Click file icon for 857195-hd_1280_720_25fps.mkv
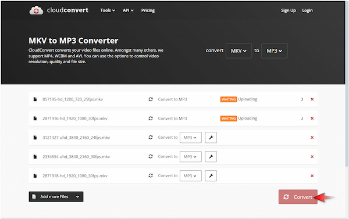This screenshot has height=219, width=349. [x=35, y=99]
